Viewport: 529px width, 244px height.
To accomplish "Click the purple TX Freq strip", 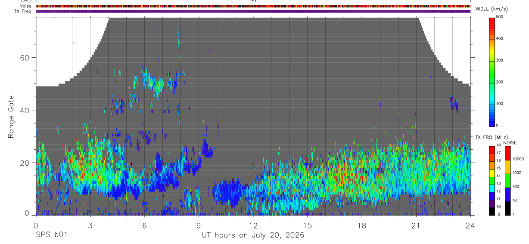I will point(253,11).
